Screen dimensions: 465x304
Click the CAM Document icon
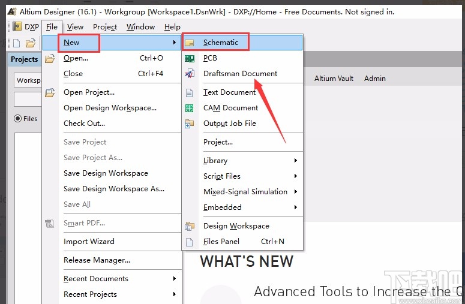tap(189, 108)
